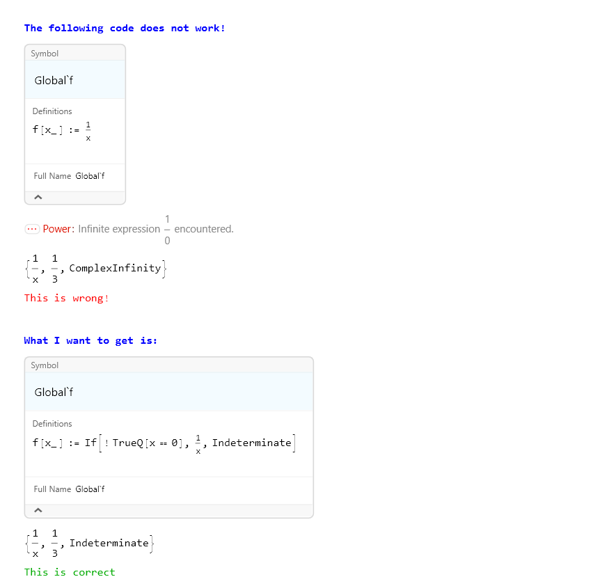Select the second Global`f symbol header
Screen dimensions: 609x586
54,393
